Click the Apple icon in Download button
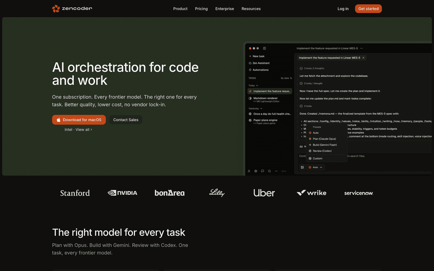Screen dimensions: 434x271 tap(58, 120)
